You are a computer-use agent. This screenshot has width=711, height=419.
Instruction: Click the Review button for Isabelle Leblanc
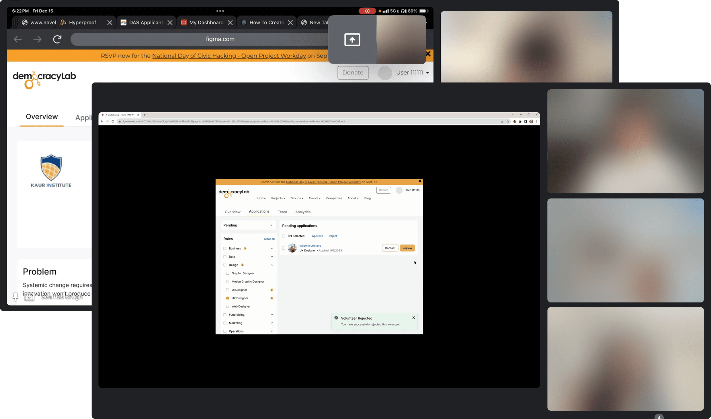point(407,248)
